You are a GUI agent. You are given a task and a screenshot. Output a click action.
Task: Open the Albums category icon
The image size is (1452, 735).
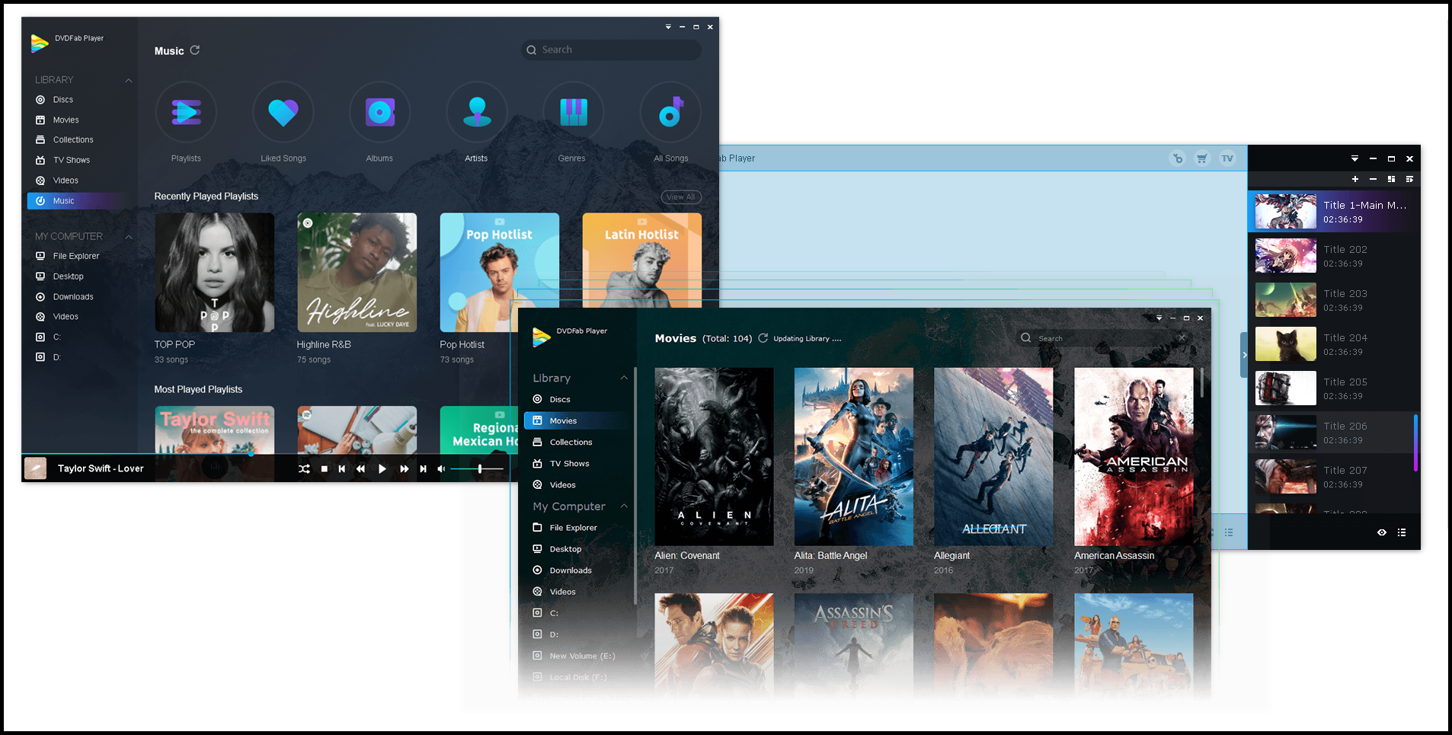[379, 113]
